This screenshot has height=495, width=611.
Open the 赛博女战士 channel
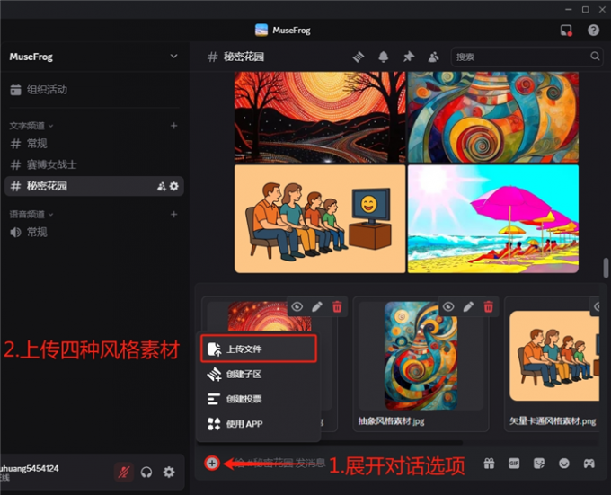coord(94,164)
